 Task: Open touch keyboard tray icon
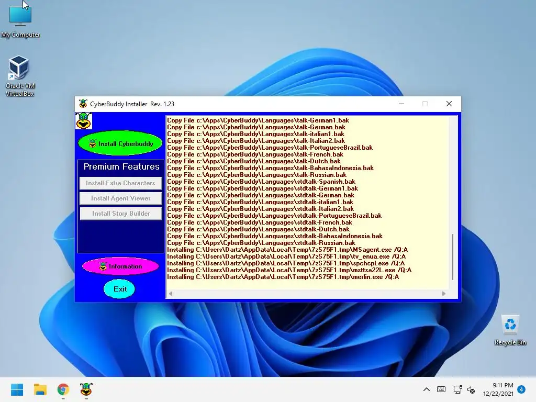[x=441, y=389]
